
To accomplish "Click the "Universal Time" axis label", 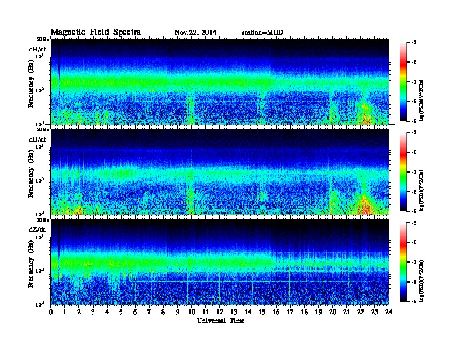I will [x=220, y=321].
